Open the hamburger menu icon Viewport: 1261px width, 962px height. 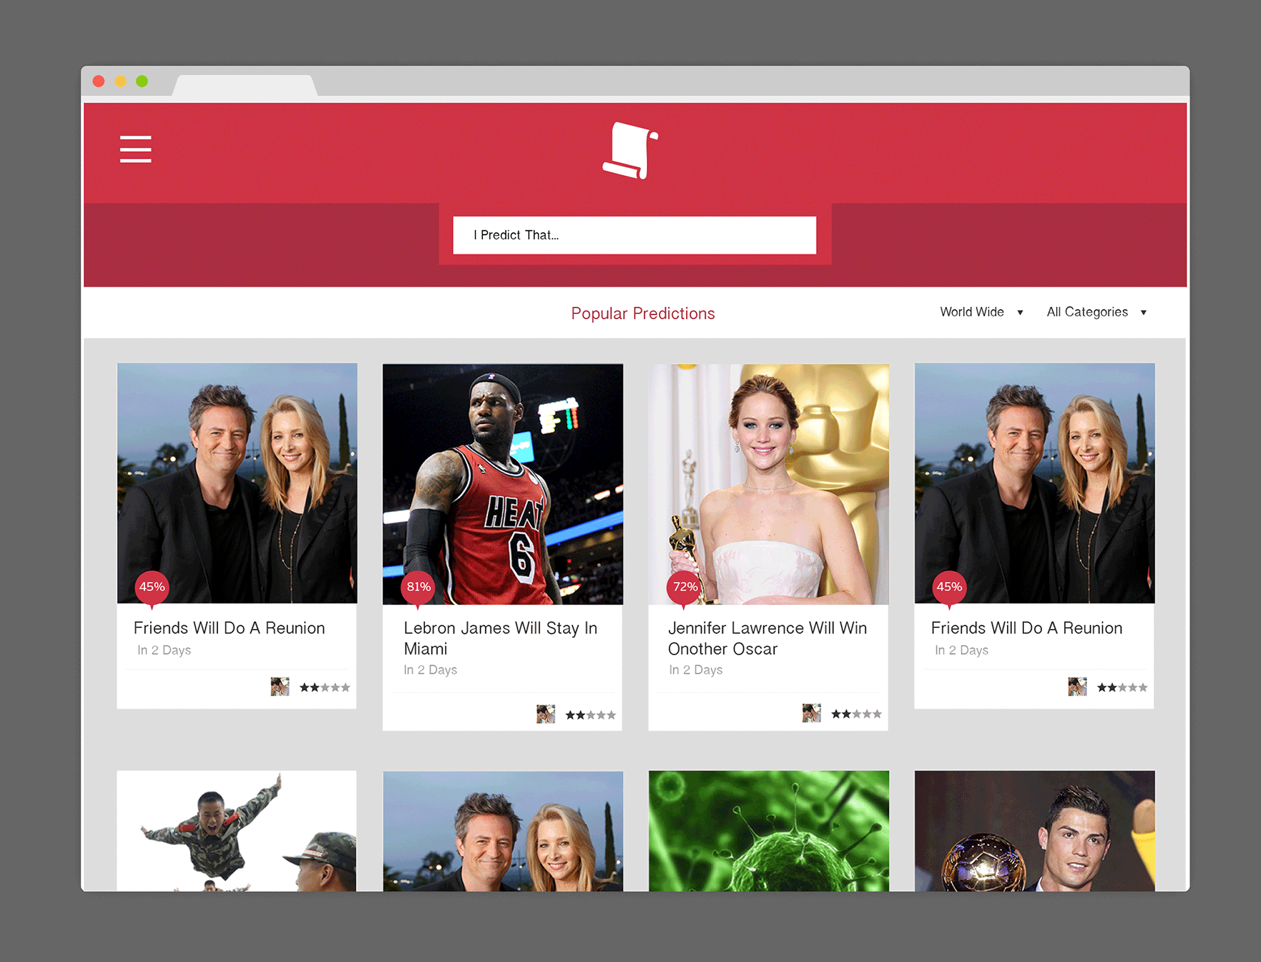136,149
